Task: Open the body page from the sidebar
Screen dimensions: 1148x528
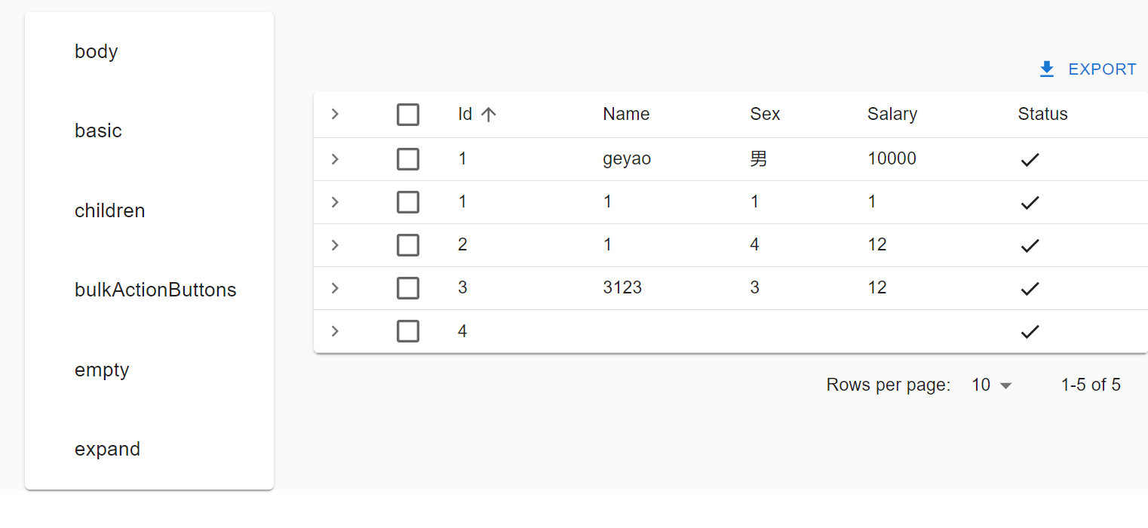Action: 96,51
